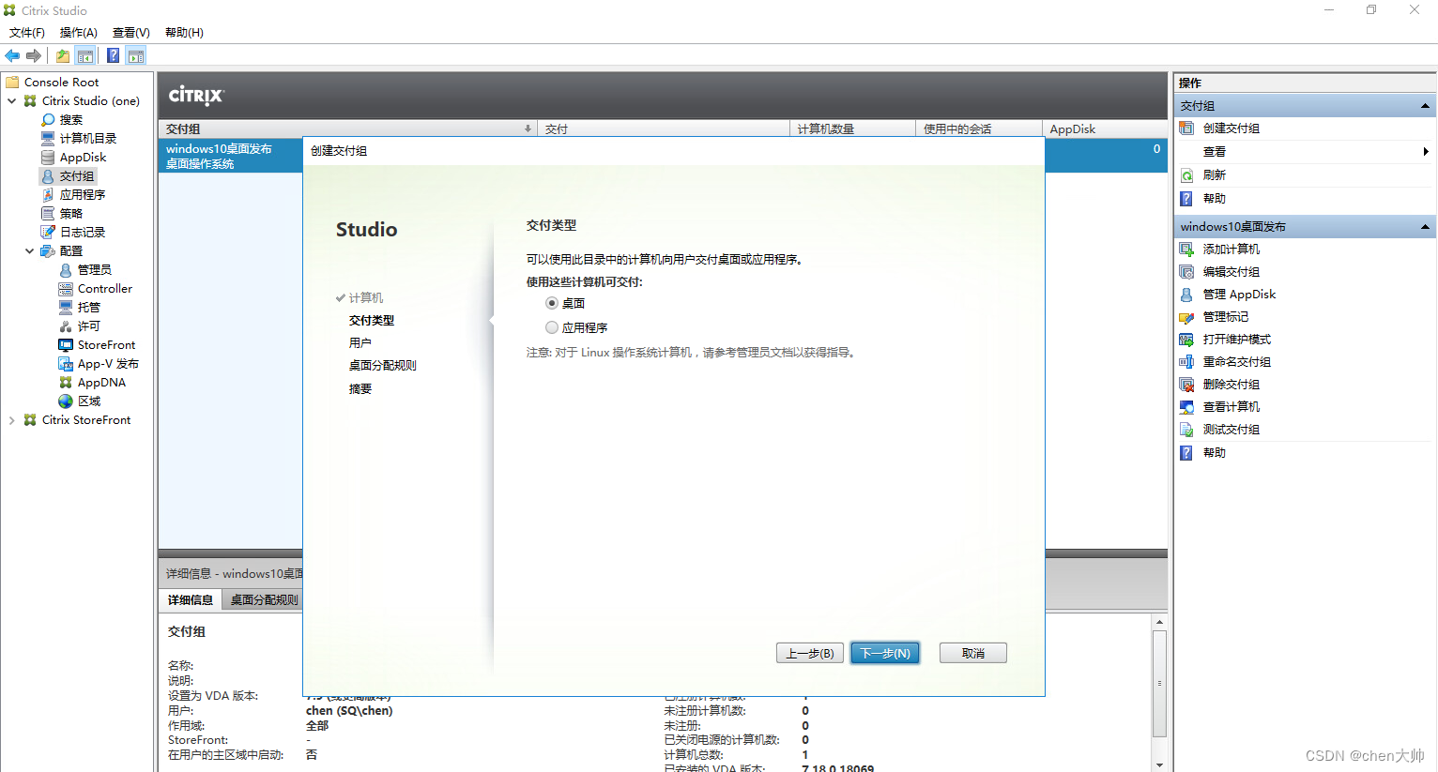Click 重命名交付组 action

point(1237,362)
